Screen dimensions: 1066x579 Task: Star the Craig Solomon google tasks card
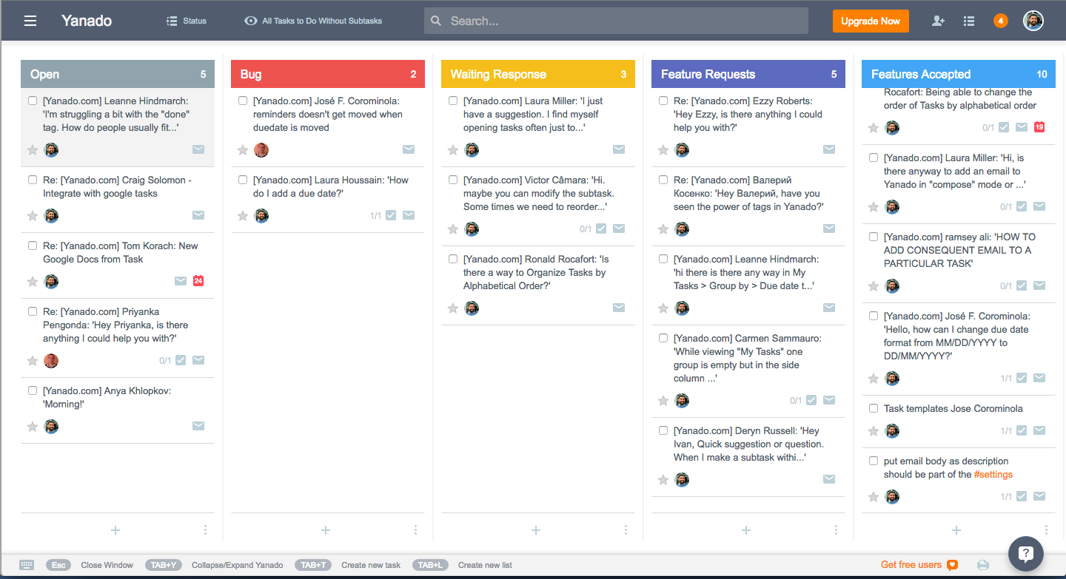click(x=33, y=216)
